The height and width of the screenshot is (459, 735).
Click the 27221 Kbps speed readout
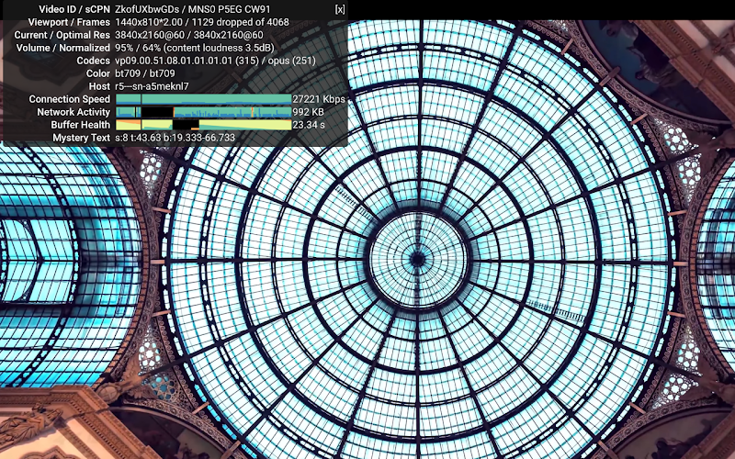[319, 99]
